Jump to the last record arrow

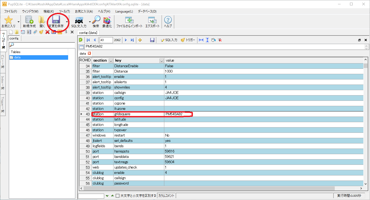[x=132, y=40]
